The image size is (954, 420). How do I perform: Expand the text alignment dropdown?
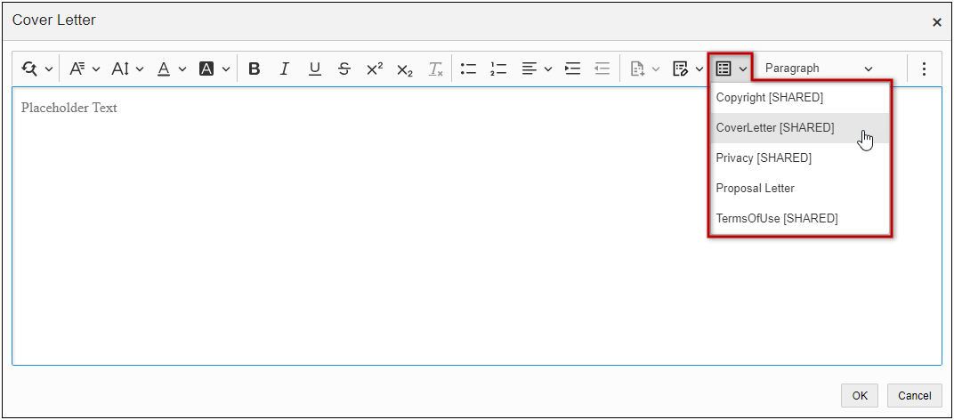pyautogui.click(x=537, y=69)
